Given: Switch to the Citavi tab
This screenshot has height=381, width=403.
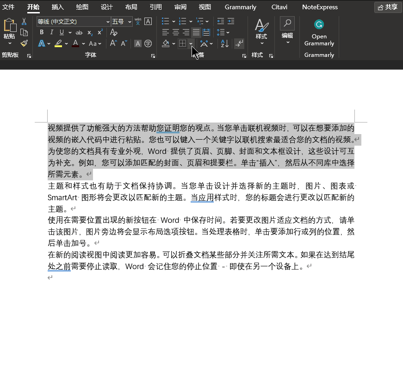Looking at the screenshot, I should click(279, 7).
